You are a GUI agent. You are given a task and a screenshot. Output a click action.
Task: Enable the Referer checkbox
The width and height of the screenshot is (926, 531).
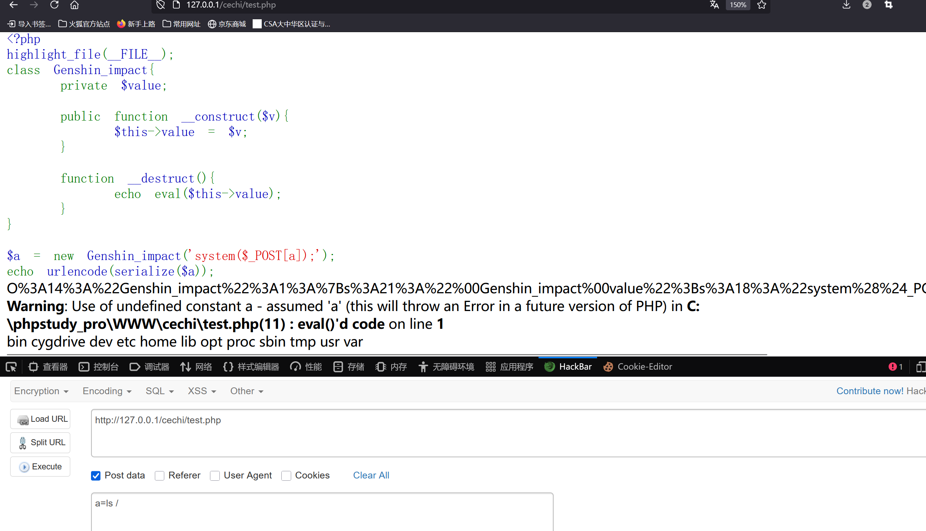pyautogui.click(x=160, y=475)
